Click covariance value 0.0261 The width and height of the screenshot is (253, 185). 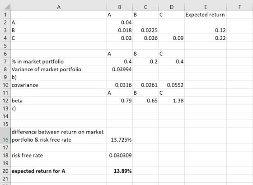pos(145,85)
